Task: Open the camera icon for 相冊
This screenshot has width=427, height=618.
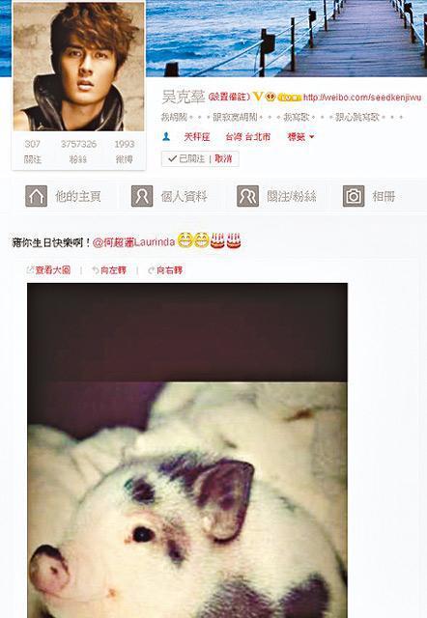Action: [354, 196]
